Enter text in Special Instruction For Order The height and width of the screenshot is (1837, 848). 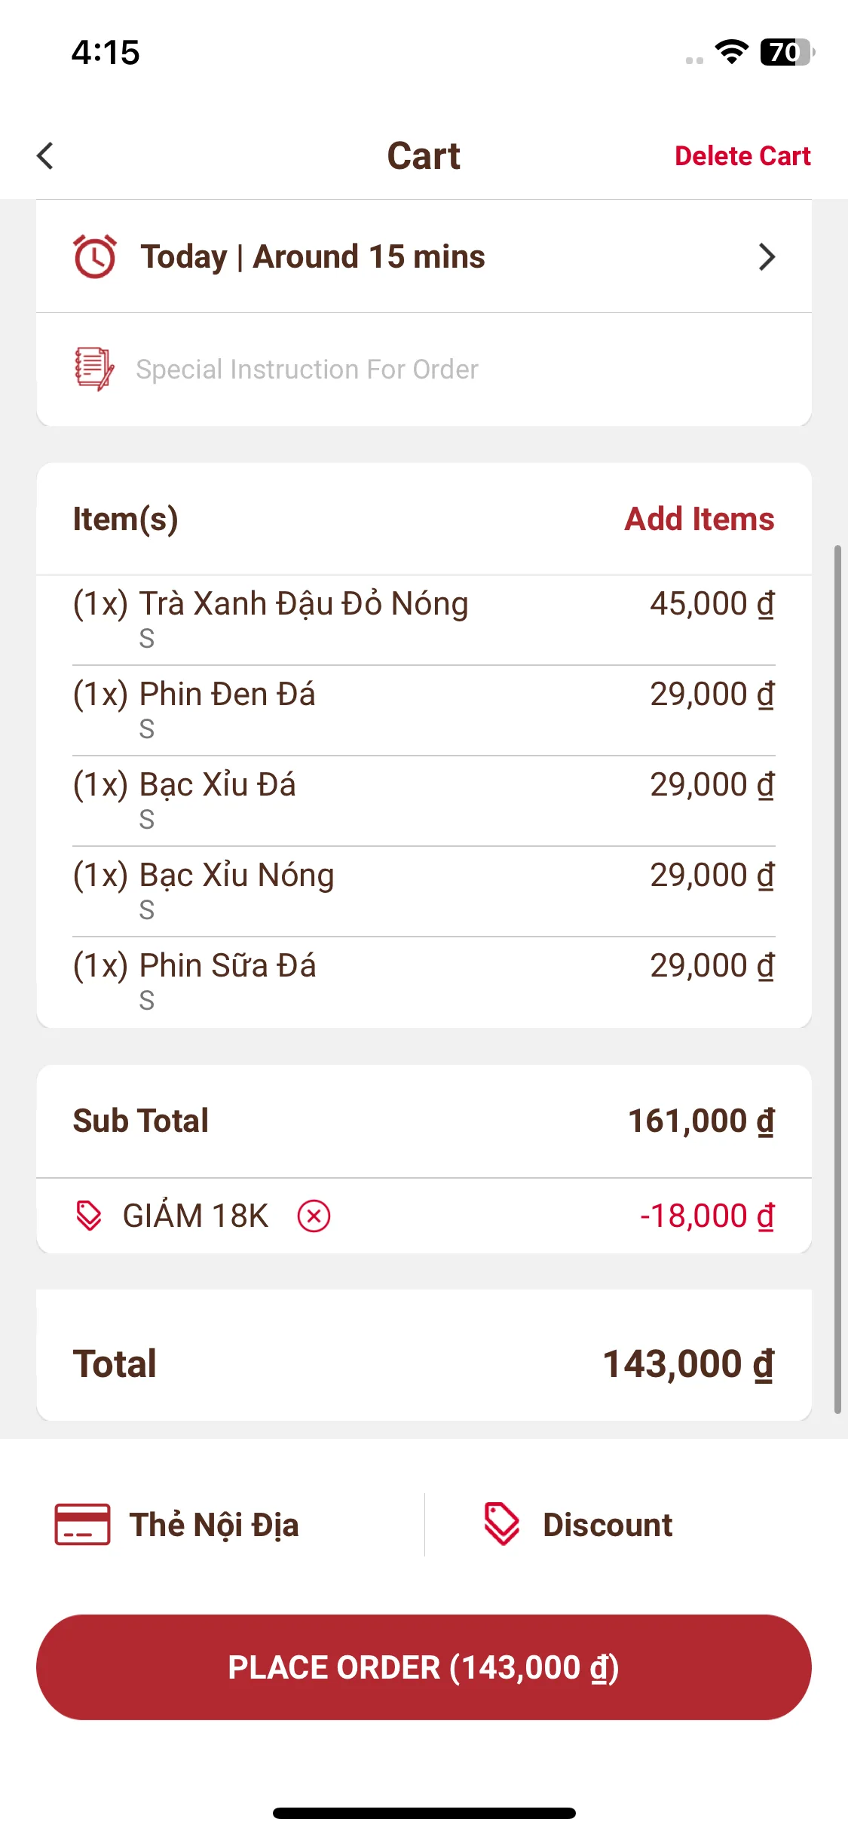(x=307, y=370)
